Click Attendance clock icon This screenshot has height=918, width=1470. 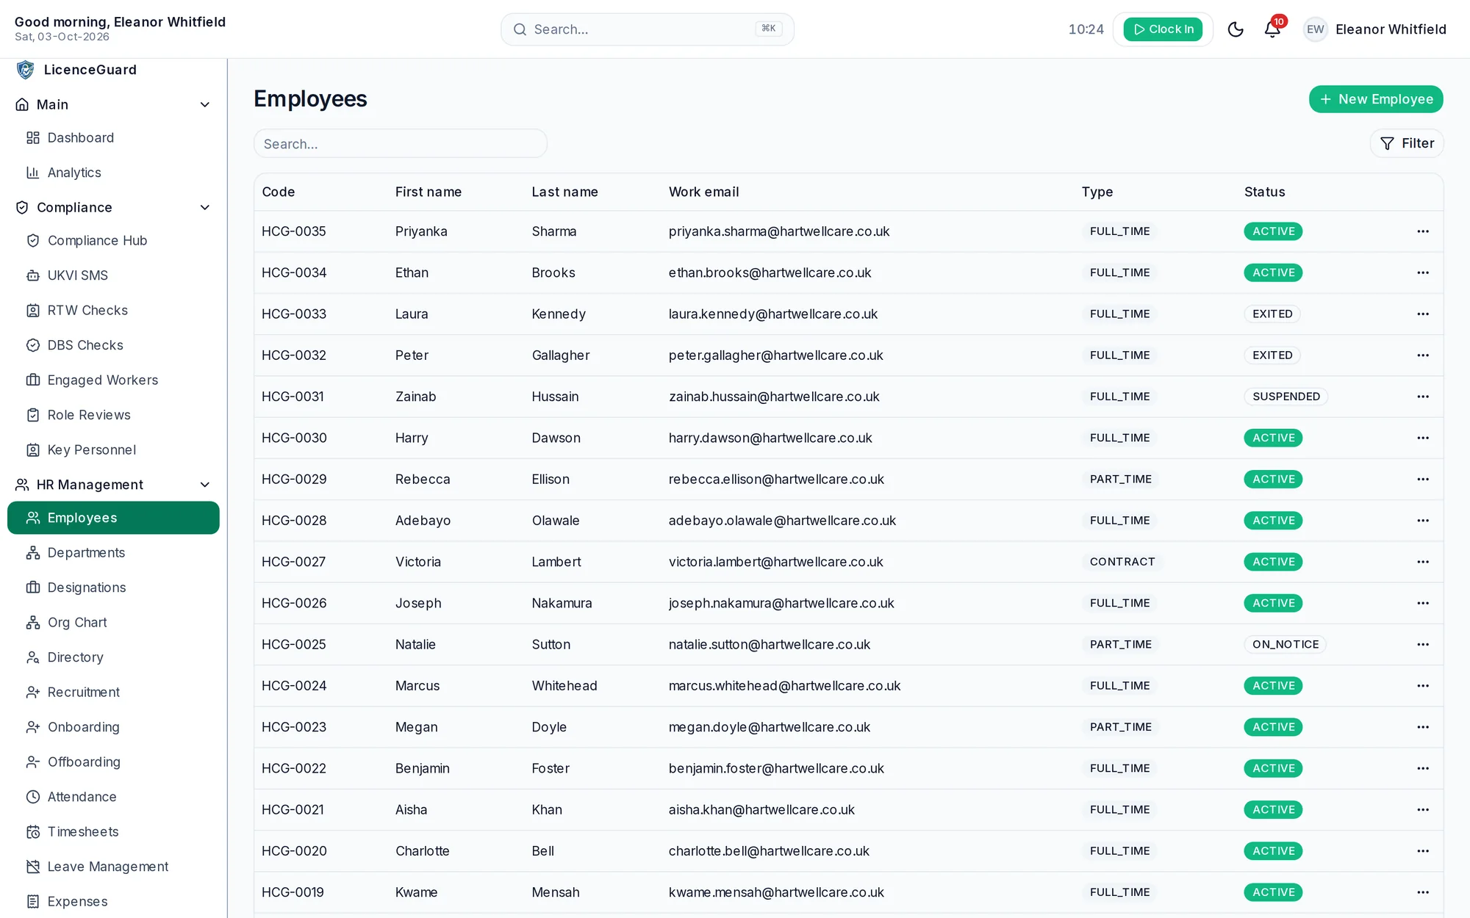pos(33,797)
